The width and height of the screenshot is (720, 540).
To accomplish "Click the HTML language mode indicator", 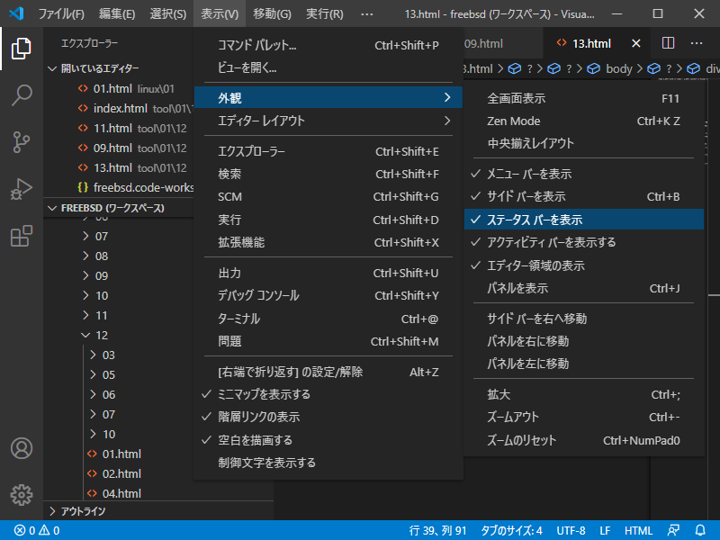I will click(x=638, y=530).
